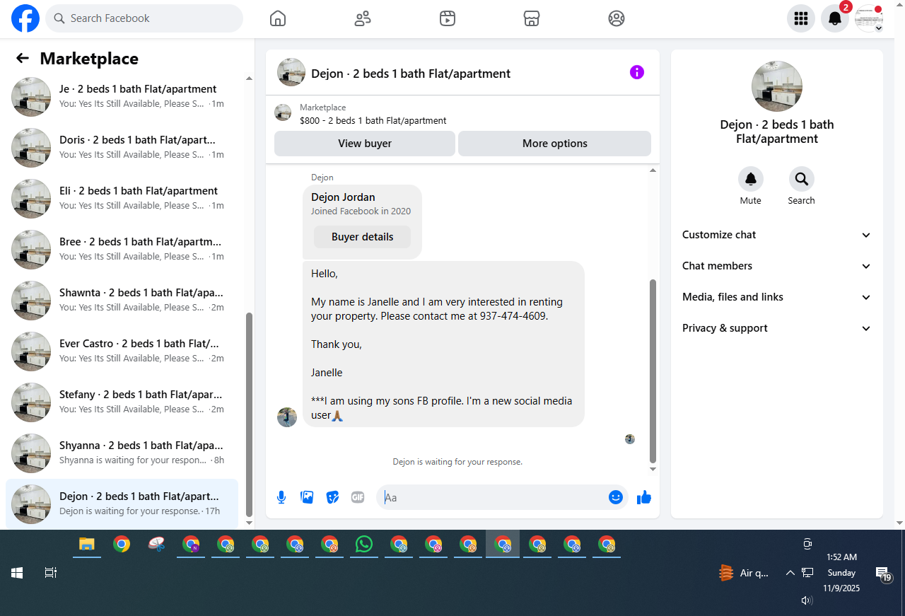Image resolution: width=905 pixels, height=616 pixels.
Task: Open Doris conversation in list
Action: click(122, 148)
